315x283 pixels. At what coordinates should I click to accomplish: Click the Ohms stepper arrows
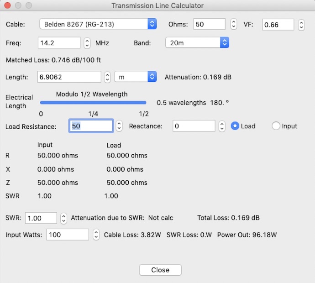click(233, 24)
